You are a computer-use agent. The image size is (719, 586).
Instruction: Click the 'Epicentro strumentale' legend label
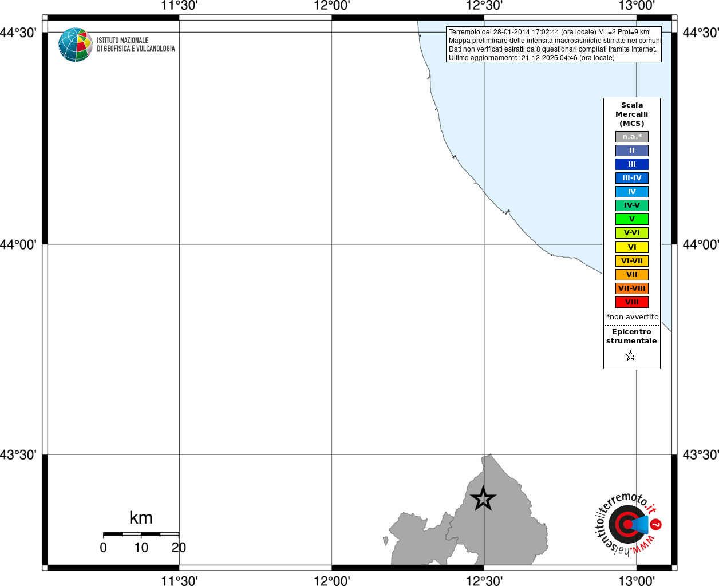pyautogui.click(x=632, y=336)
